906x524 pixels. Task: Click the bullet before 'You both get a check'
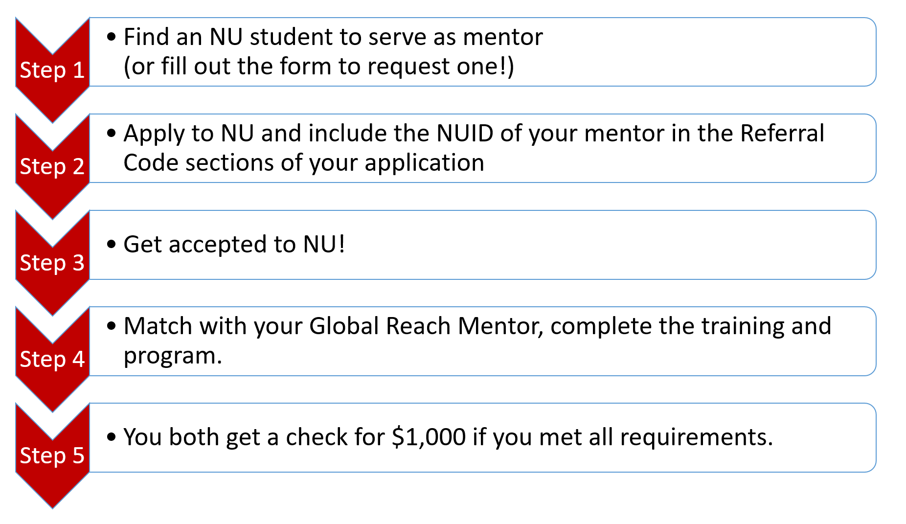coord(112,437)
